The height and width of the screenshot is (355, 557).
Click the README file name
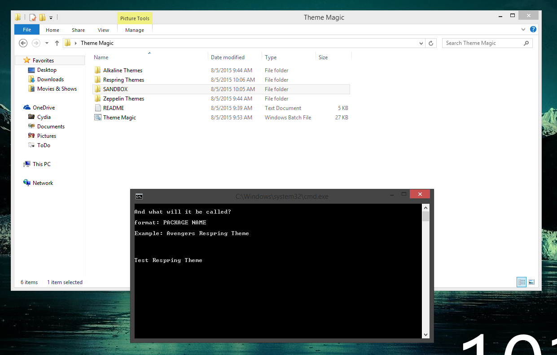click(x=114, y=108)
